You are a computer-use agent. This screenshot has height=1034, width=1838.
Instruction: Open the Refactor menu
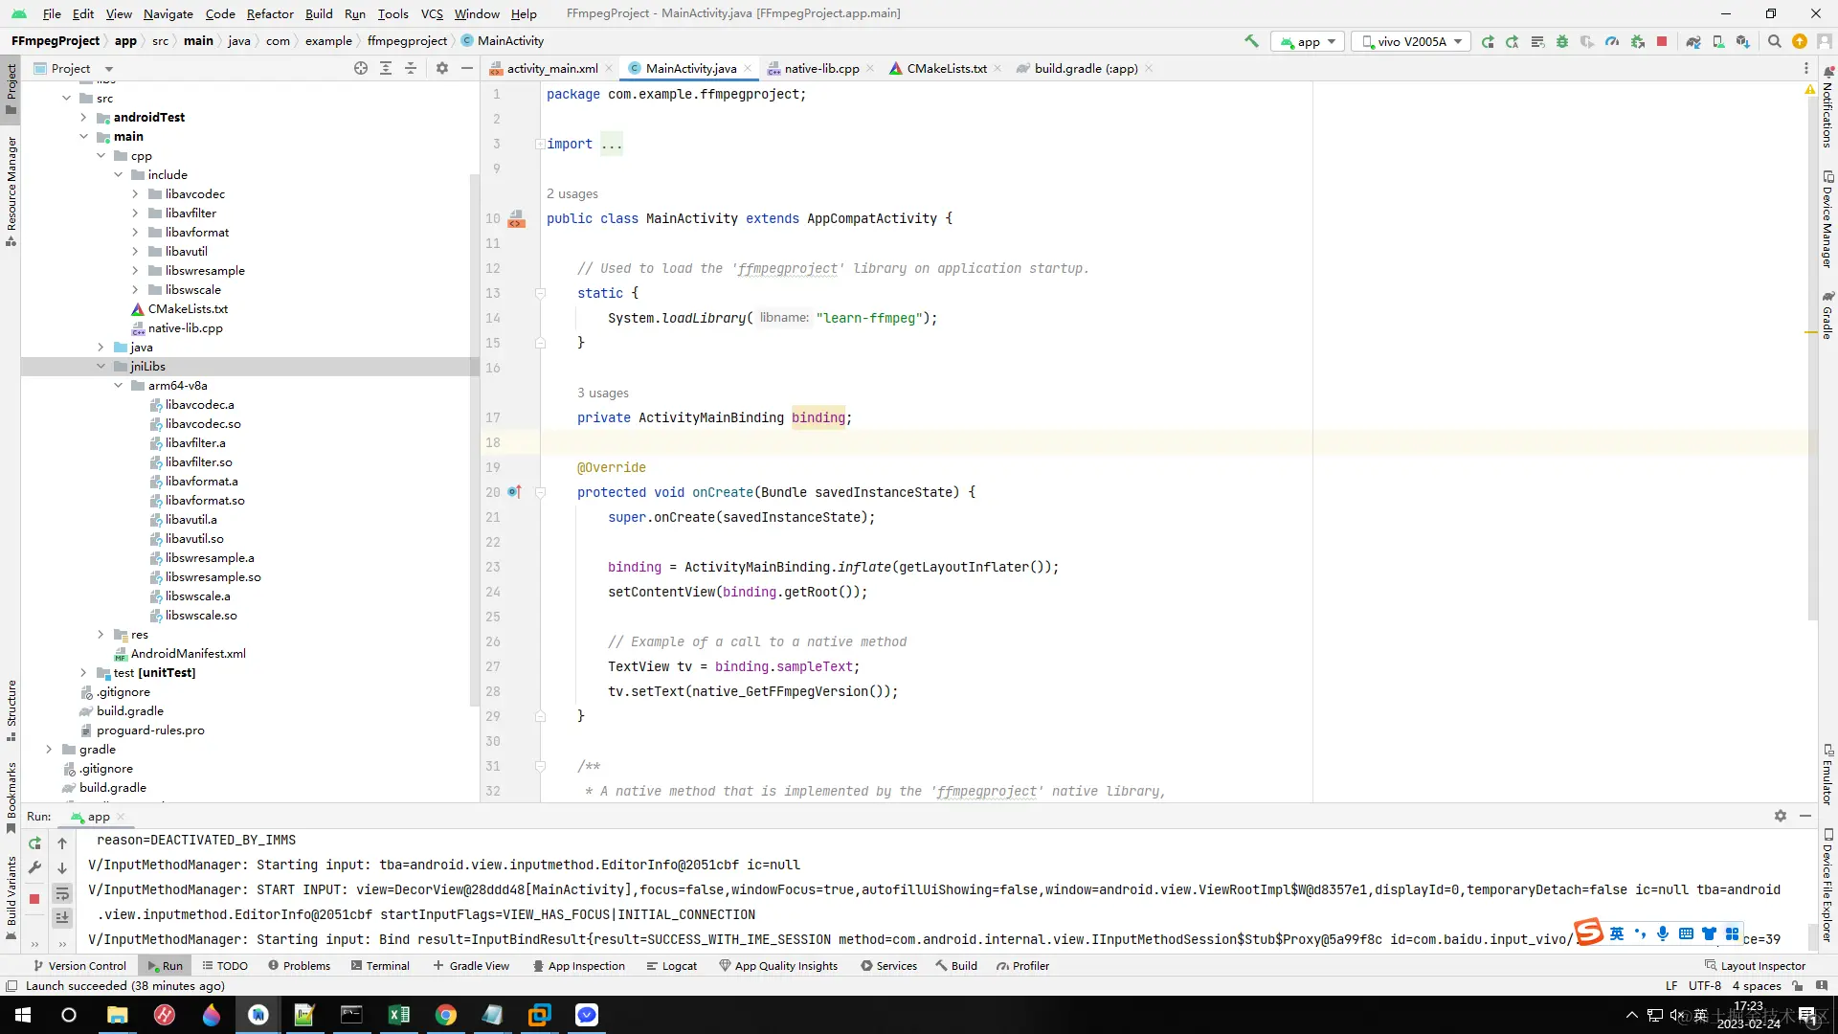[269, 13]
